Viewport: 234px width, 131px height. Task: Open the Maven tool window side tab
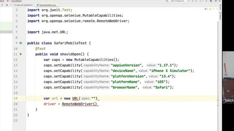click(220, 16)
